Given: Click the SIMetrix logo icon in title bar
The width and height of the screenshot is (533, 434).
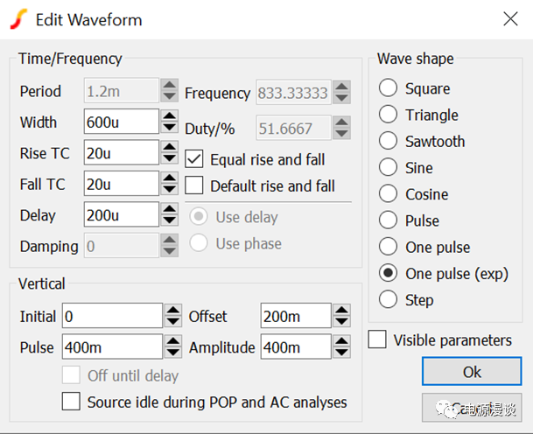Looking at the screenshot, I should point(18,19).
